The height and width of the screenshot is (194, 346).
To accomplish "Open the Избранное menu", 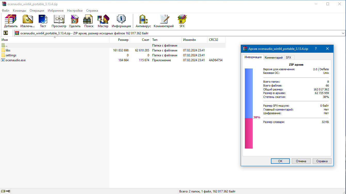I will pyautogui.click(x=55, y=11).
